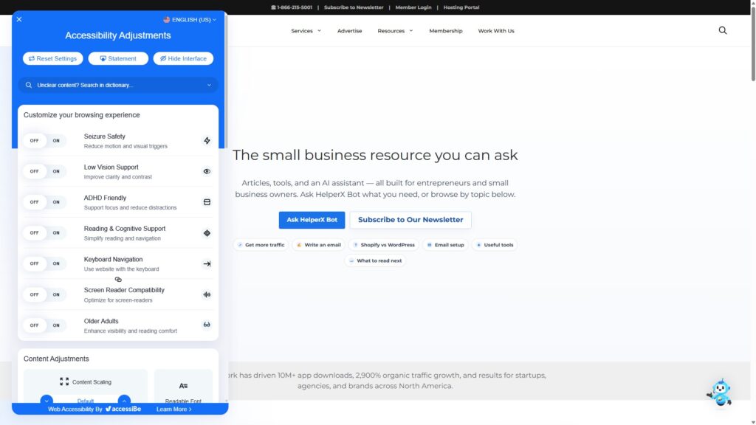Image resolution: width=756 pixels, height=425 pixels.
Task: Select OFF for Seizure Safety
Action: pyautogui.click(x=34, y=141)
